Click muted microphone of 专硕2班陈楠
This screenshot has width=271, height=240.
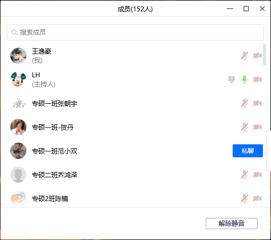pyautogui.click(x=245, y=198)
